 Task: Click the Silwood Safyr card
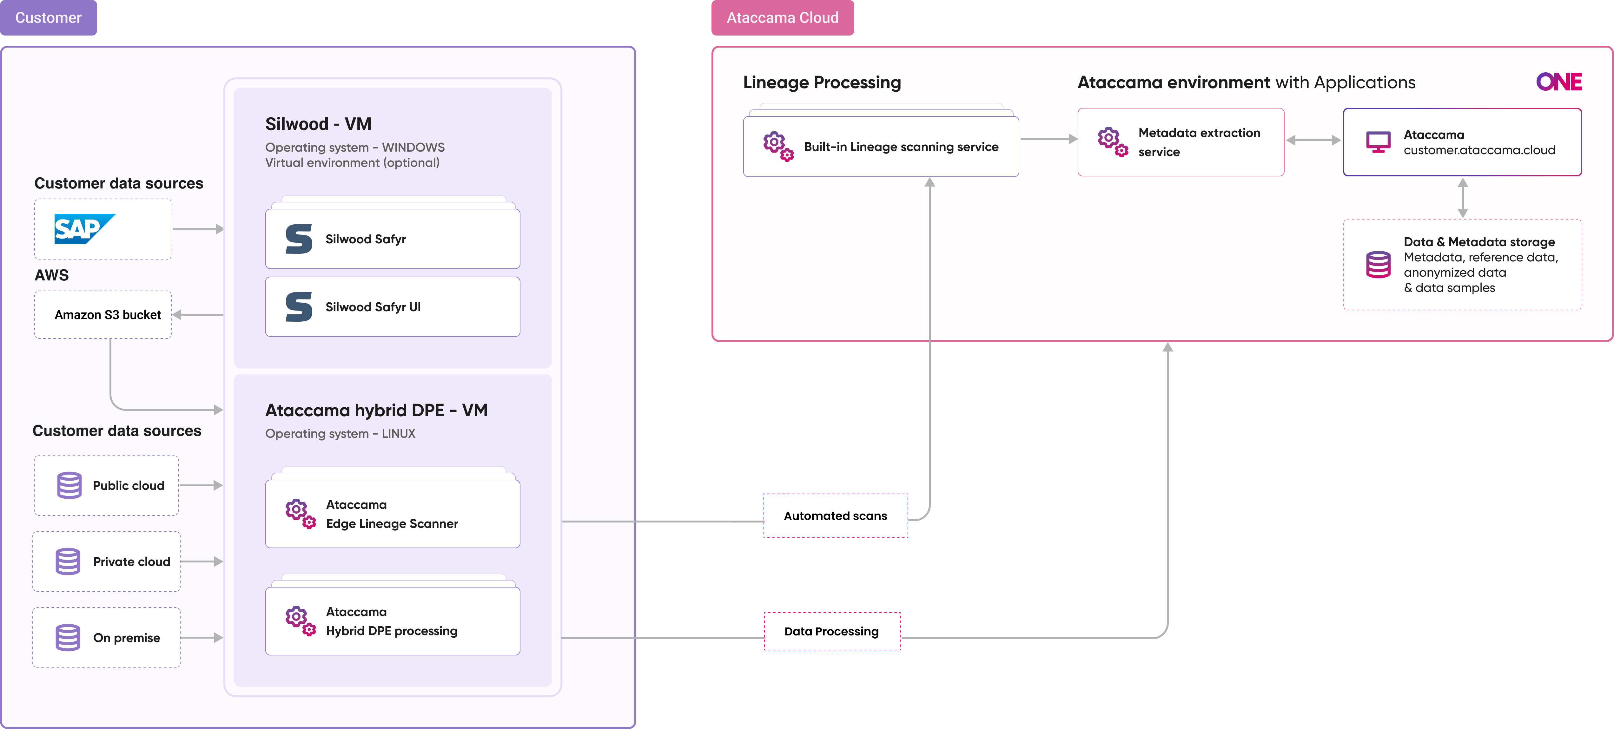(393, 239)
